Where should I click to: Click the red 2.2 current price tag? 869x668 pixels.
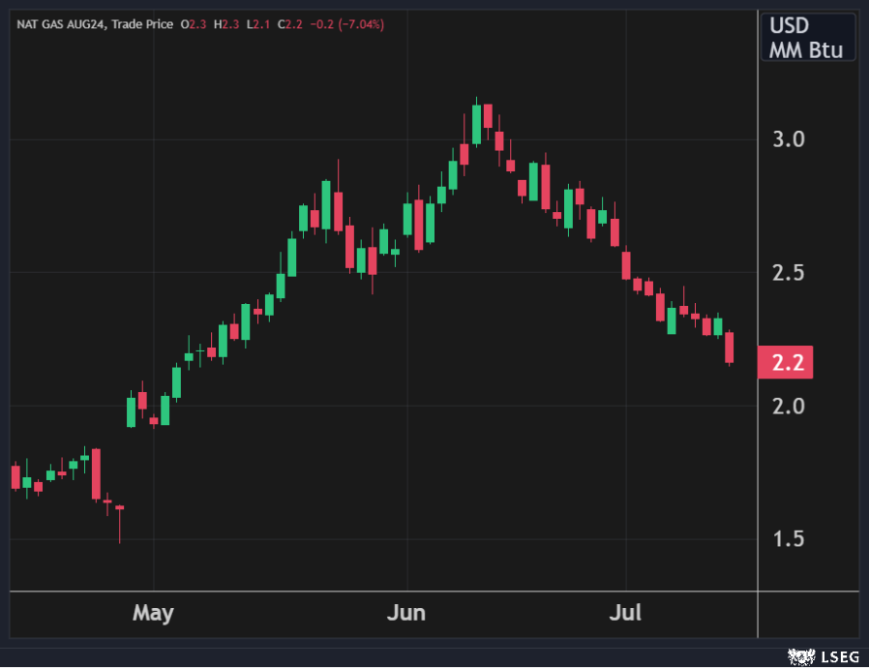(786, 362)
